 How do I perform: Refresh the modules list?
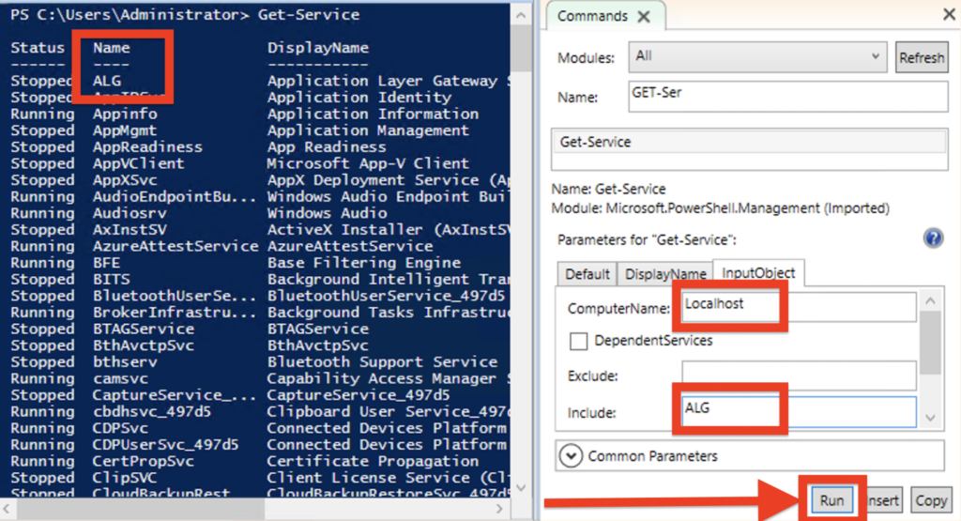click(x=921, y=58)
